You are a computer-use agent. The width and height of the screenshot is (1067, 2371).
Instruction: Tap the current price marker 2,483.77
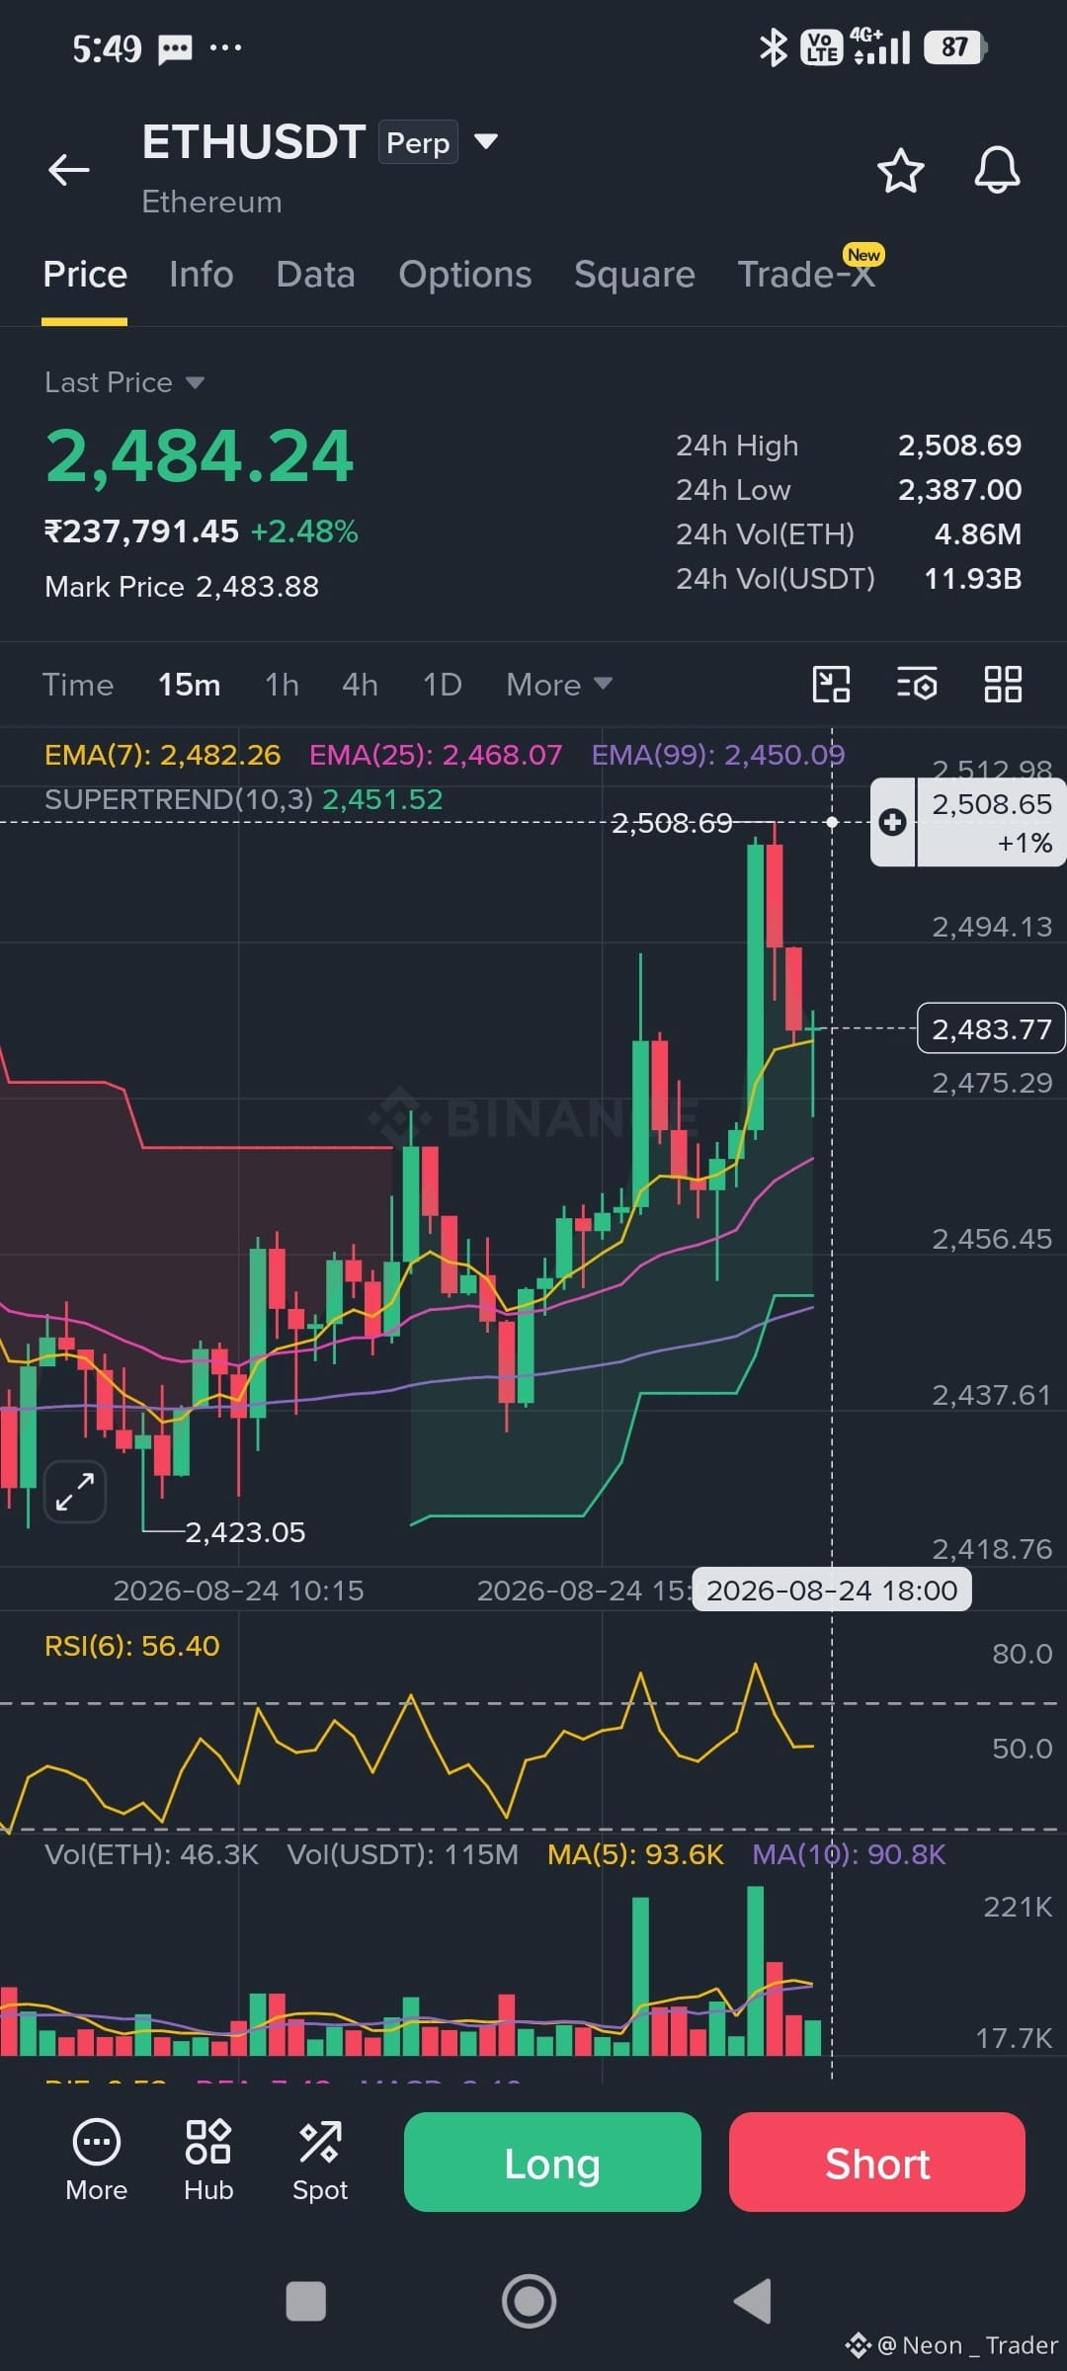pos(992,1028)
